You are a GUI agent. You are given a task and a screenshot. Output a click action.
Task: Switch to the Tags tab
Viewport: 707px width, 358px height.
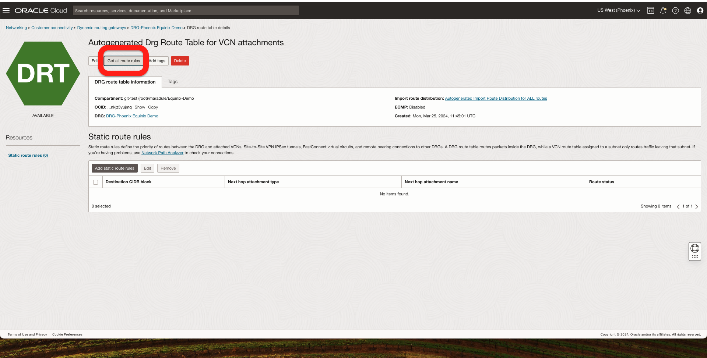click(x=172, y=82)
